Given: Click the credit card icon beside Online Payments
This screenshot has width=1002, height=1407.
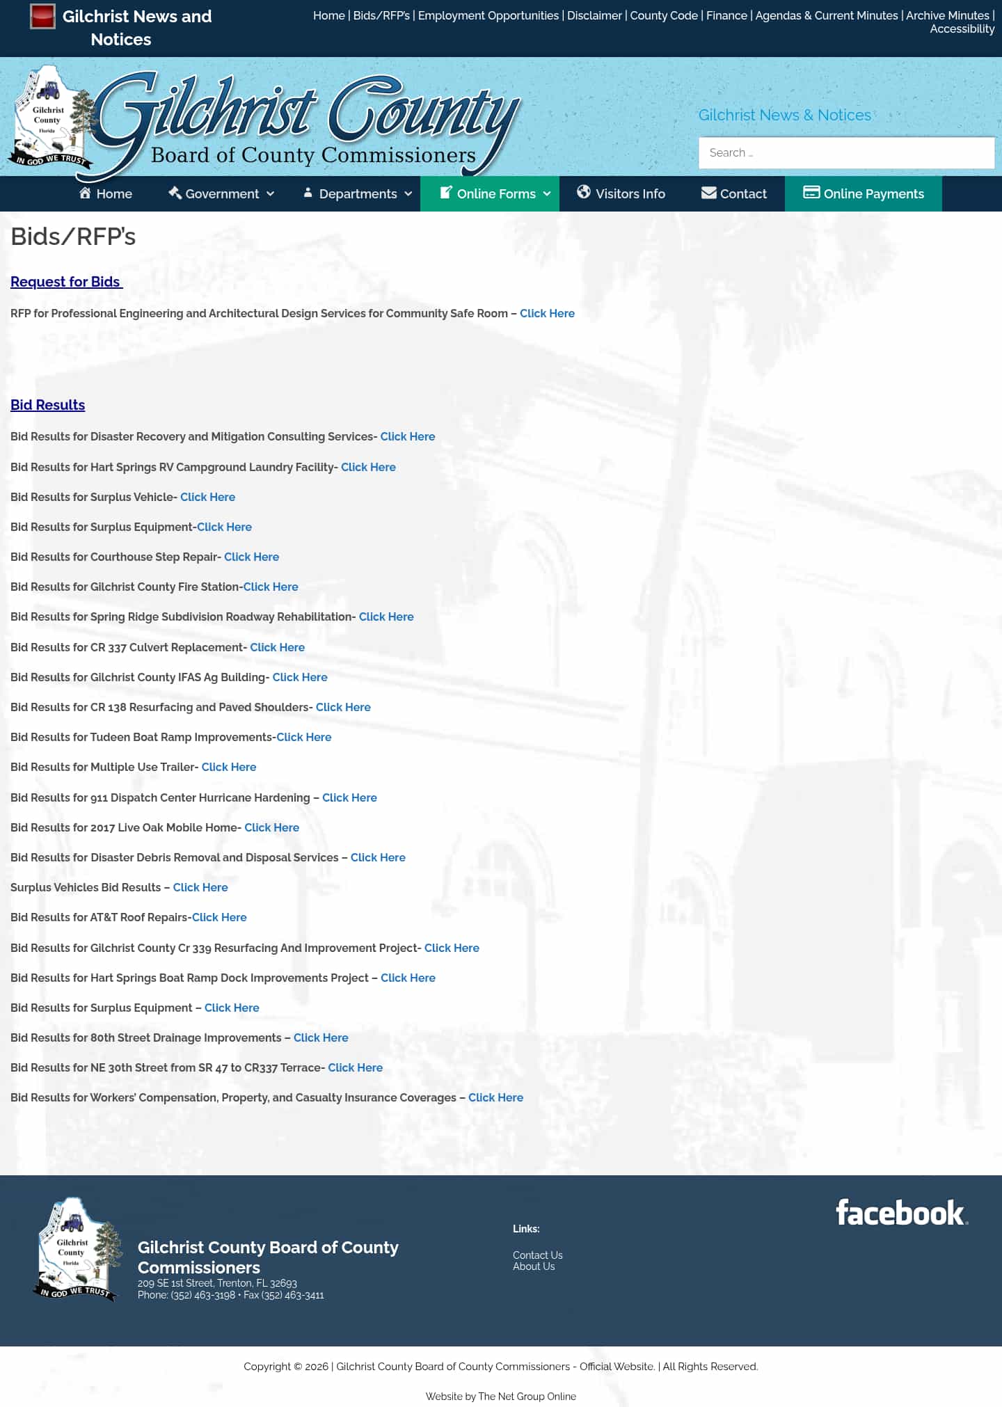Looking at the screenshot, I should point(811,192).
